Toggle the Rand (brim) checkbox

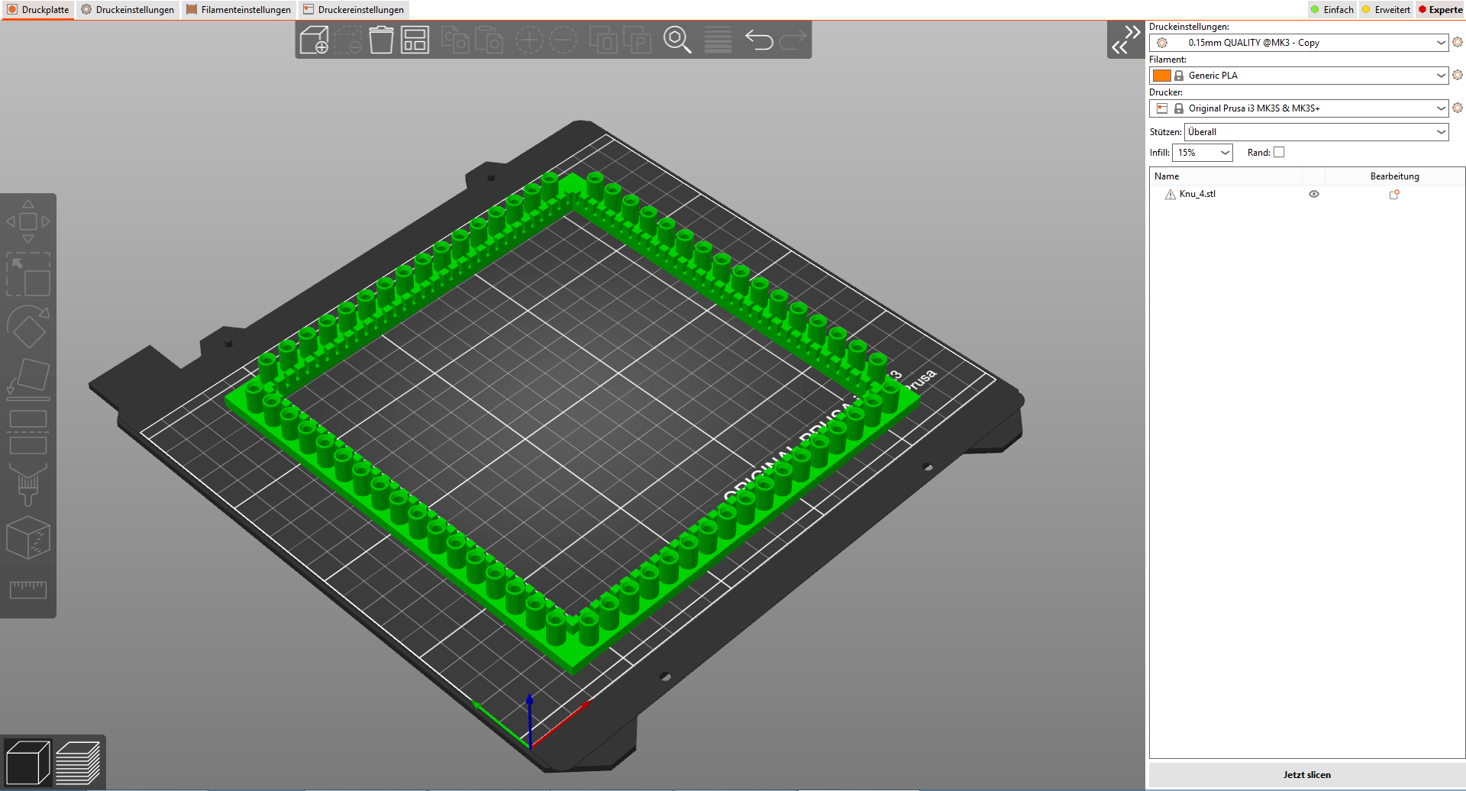1279,152
